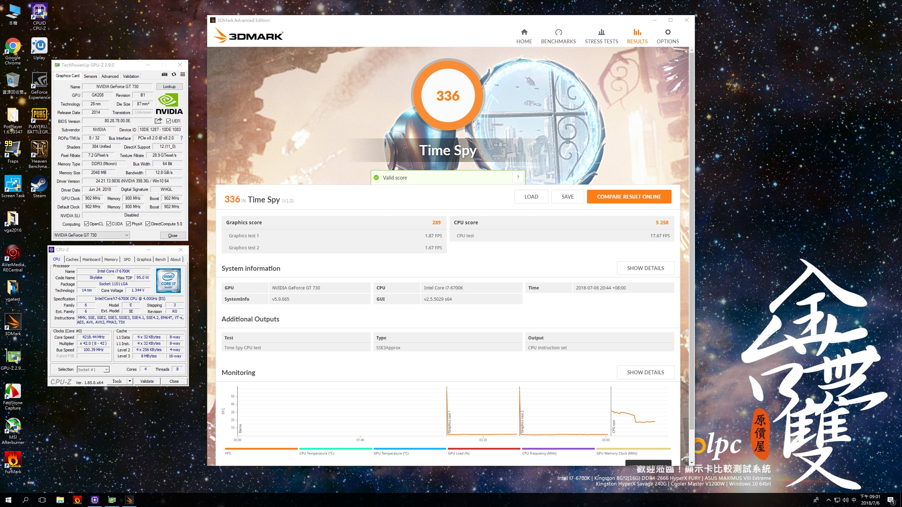The image size is (902, 507).
Task: Open the BENCHMARKS section in 3DMark
Action: 558,37
